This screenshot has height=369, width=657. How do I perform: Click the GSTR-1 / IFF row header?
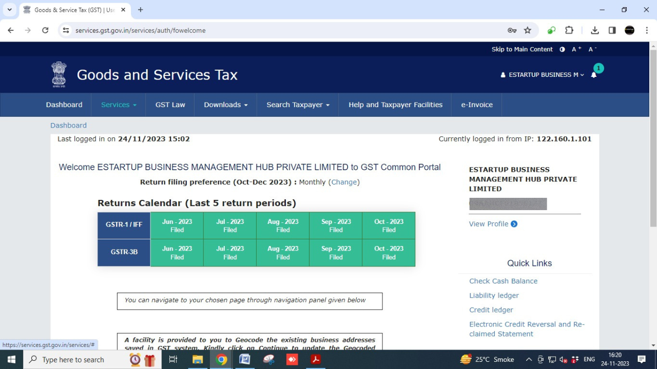coord(124,225)
